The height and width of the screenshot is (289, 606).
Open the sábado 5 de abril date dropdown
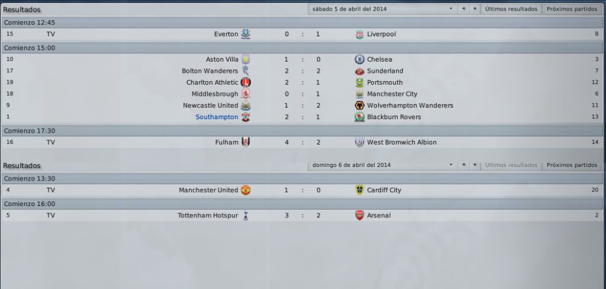point(382,8)
